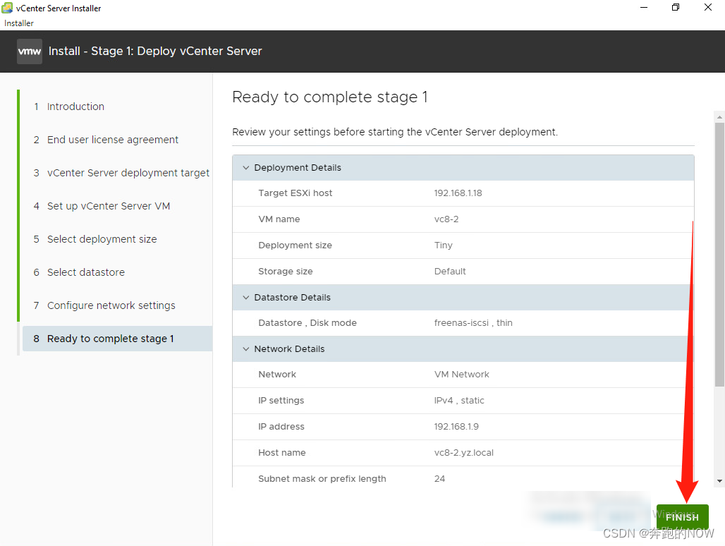Click the vmw logo icon
This screenshot has width=725, height=546.
coord(30,51)
